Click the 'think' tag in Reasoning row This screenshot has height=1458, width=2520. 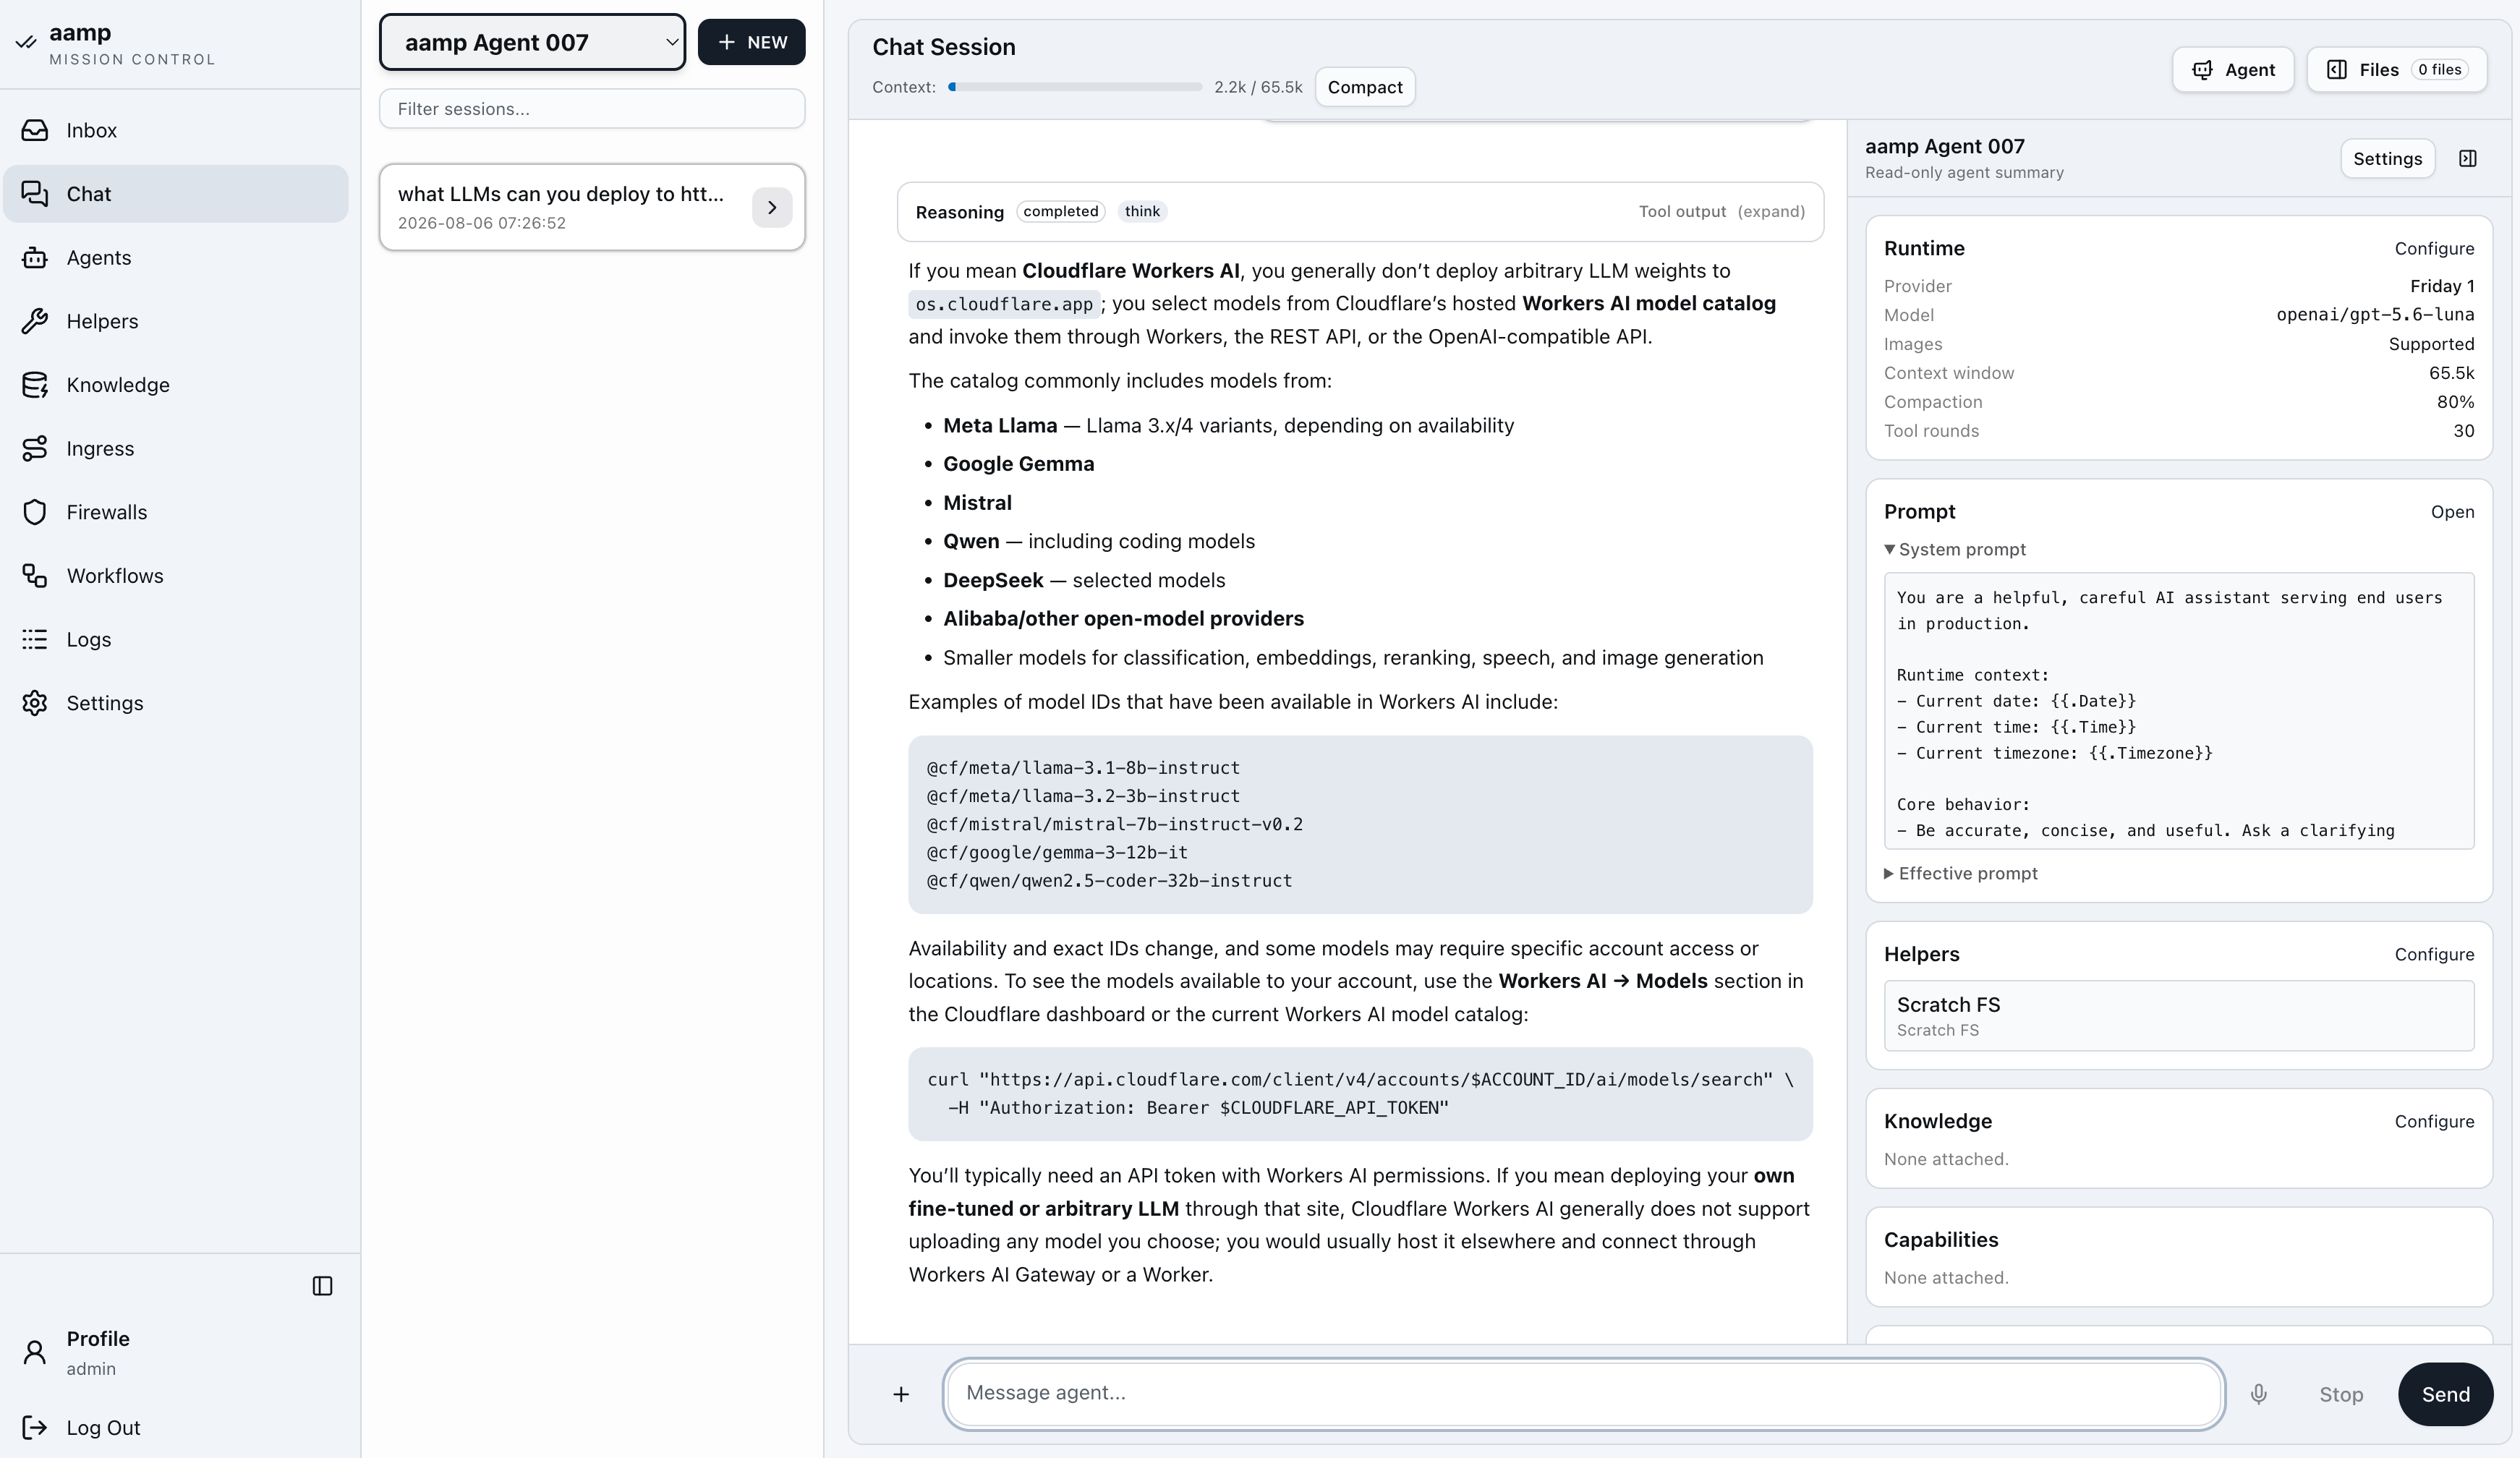tap(1142, 212)
